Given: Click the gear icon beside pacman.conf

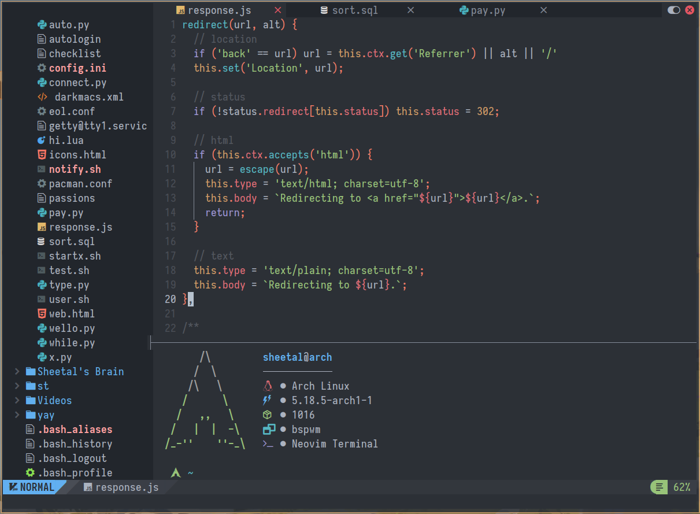Looking at the screenshot, I should coord(42,184).
